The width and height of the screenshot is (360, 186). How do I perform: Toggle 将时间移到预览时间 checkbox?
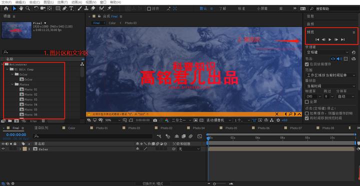pos(306,118)
